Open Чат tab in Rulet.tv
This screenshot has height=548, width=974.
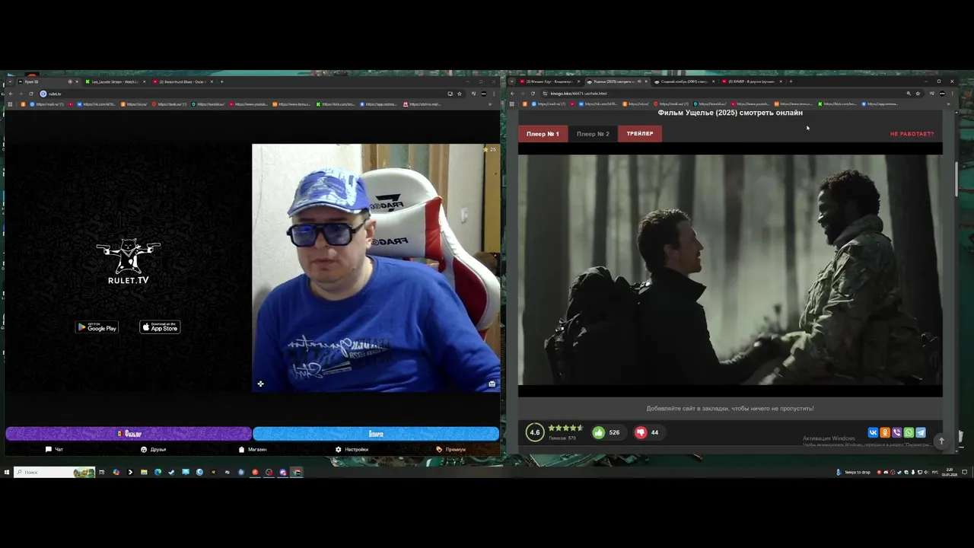point(54,450)
